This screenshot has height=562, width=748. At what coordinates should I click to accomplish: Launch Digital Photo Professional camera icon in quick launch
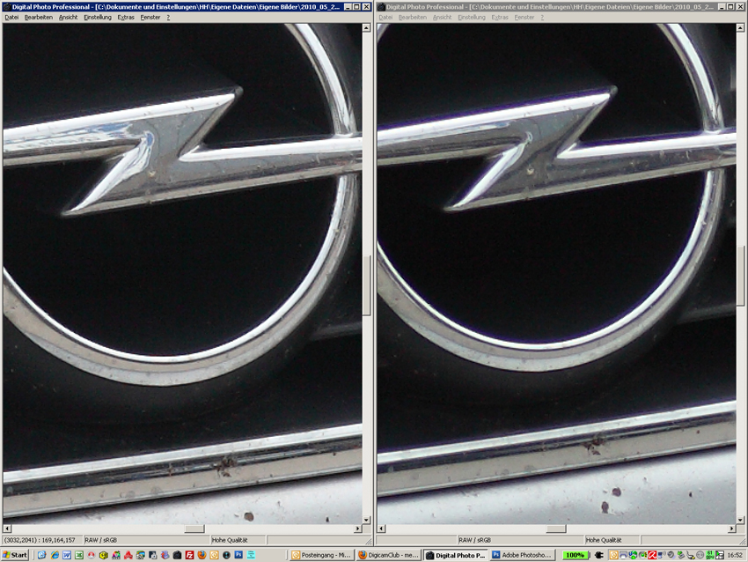pyautogui.click(x=177, y=555)
